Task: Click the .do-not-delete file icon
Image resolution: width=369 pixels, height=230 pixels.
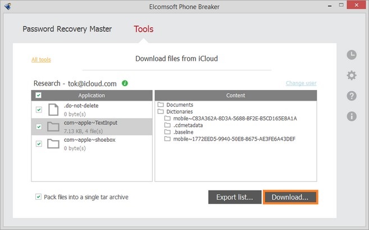Action: [53, 110]
